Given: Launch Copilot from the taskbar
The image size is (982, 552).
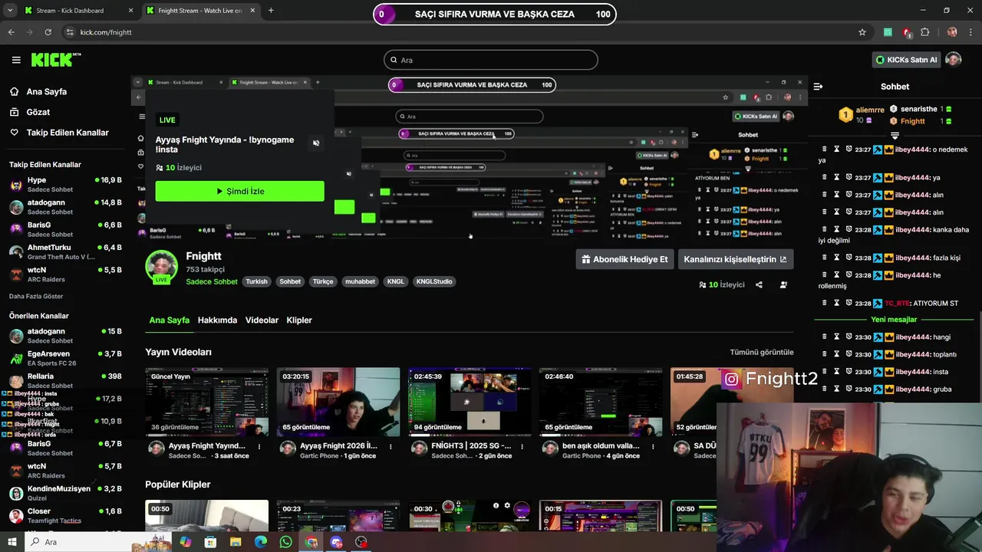Looking at the screenshot, I should (x=185, y=542).
